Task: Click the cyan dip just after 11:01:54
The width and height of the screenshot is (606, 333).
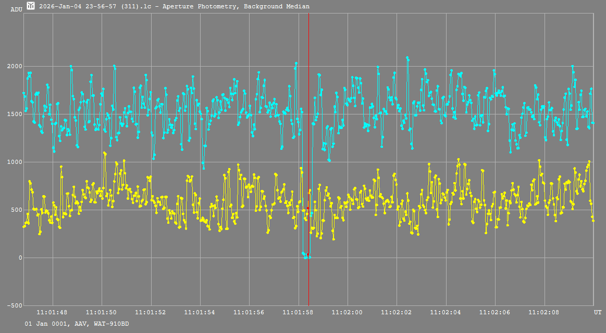Action: [203, 166]
